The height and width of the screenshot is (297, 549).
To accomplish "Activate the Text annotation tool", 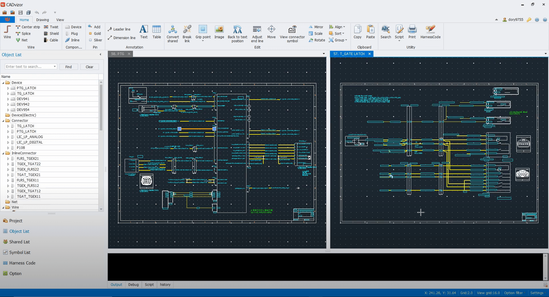I will 144,32.
